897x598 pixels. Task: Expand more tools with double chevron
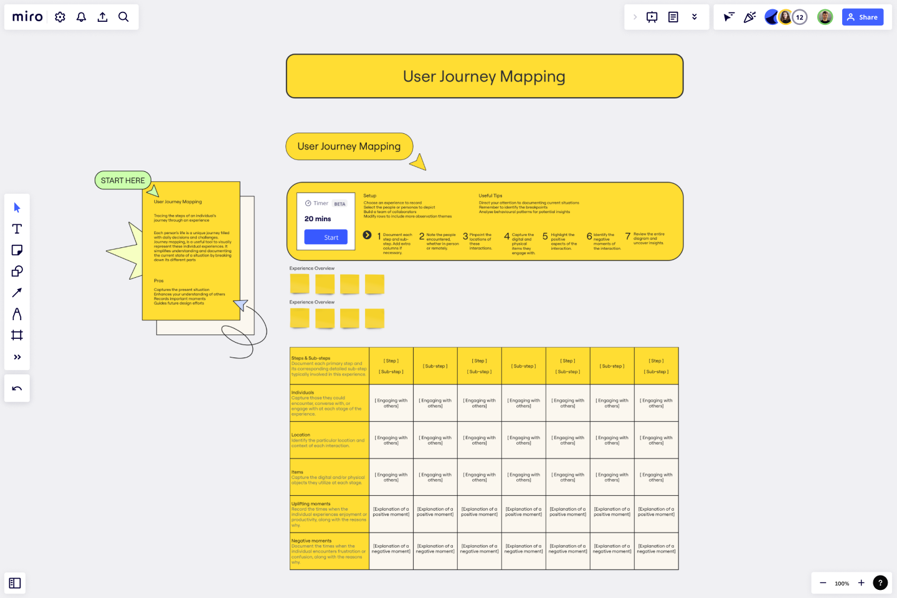[x=17, y=356]
